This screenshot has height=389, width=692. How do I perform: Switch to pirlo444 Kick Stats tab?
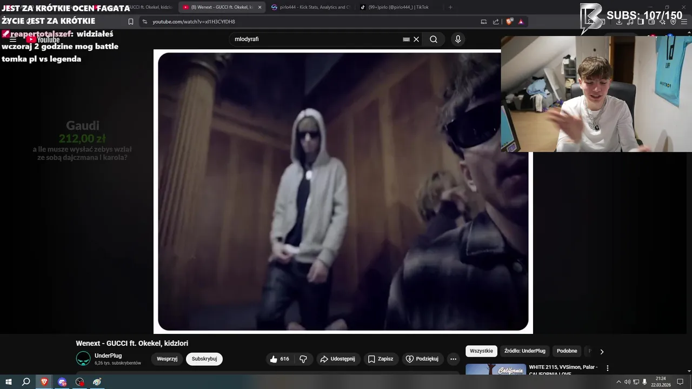coord(311,8)
